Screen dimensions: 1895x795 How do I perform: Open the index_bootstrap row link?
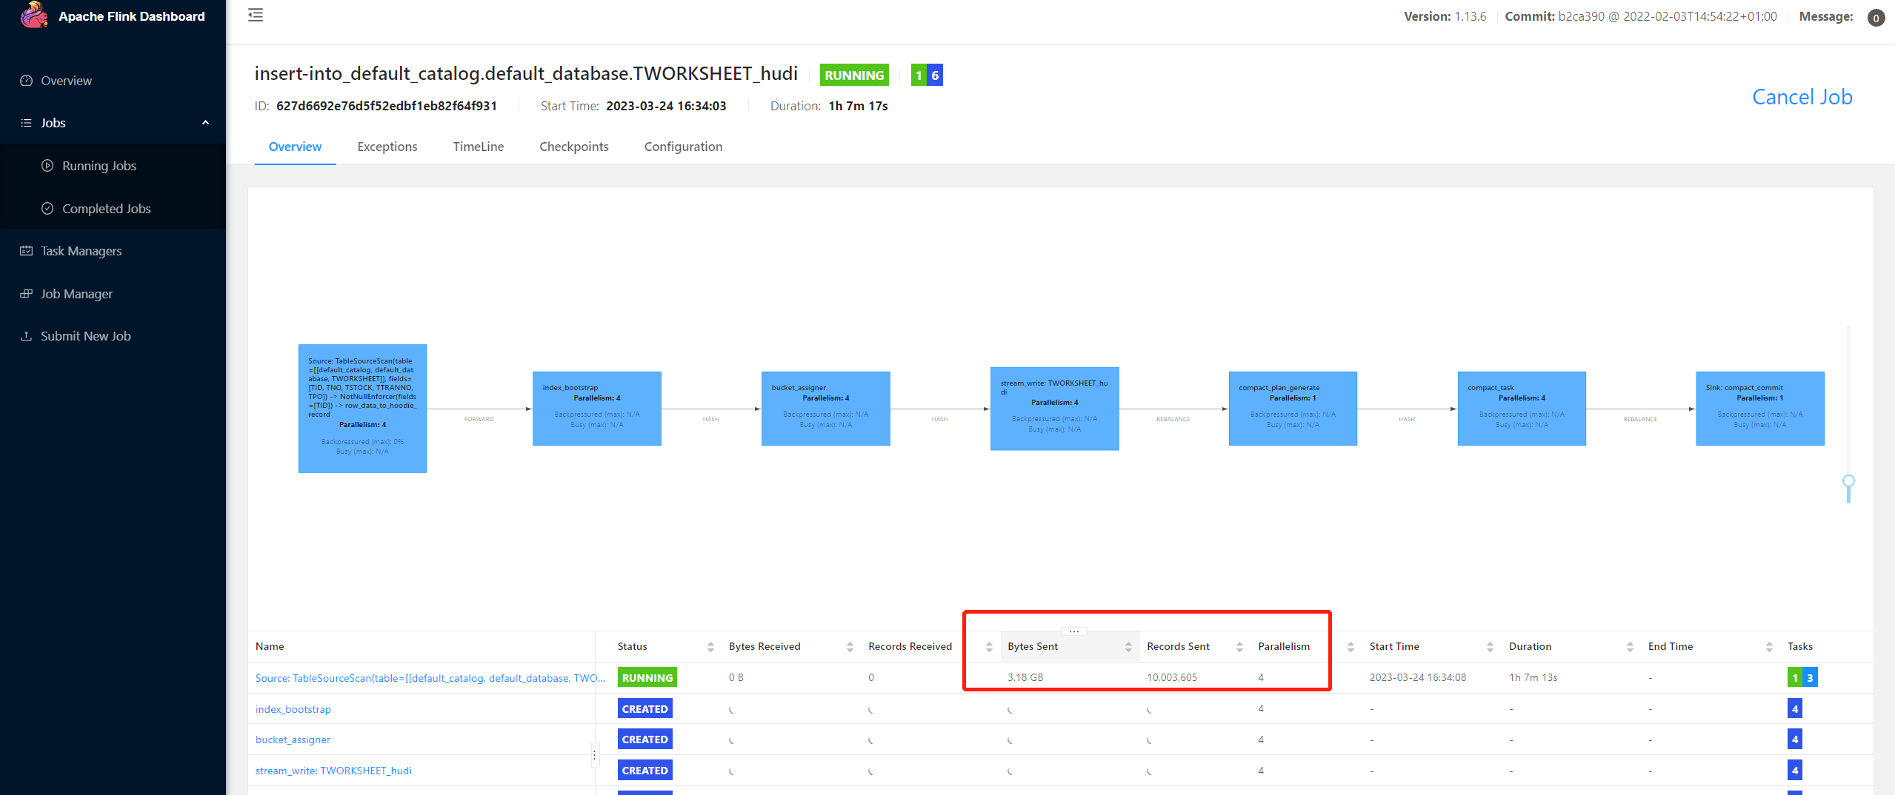tap(293, 709)
